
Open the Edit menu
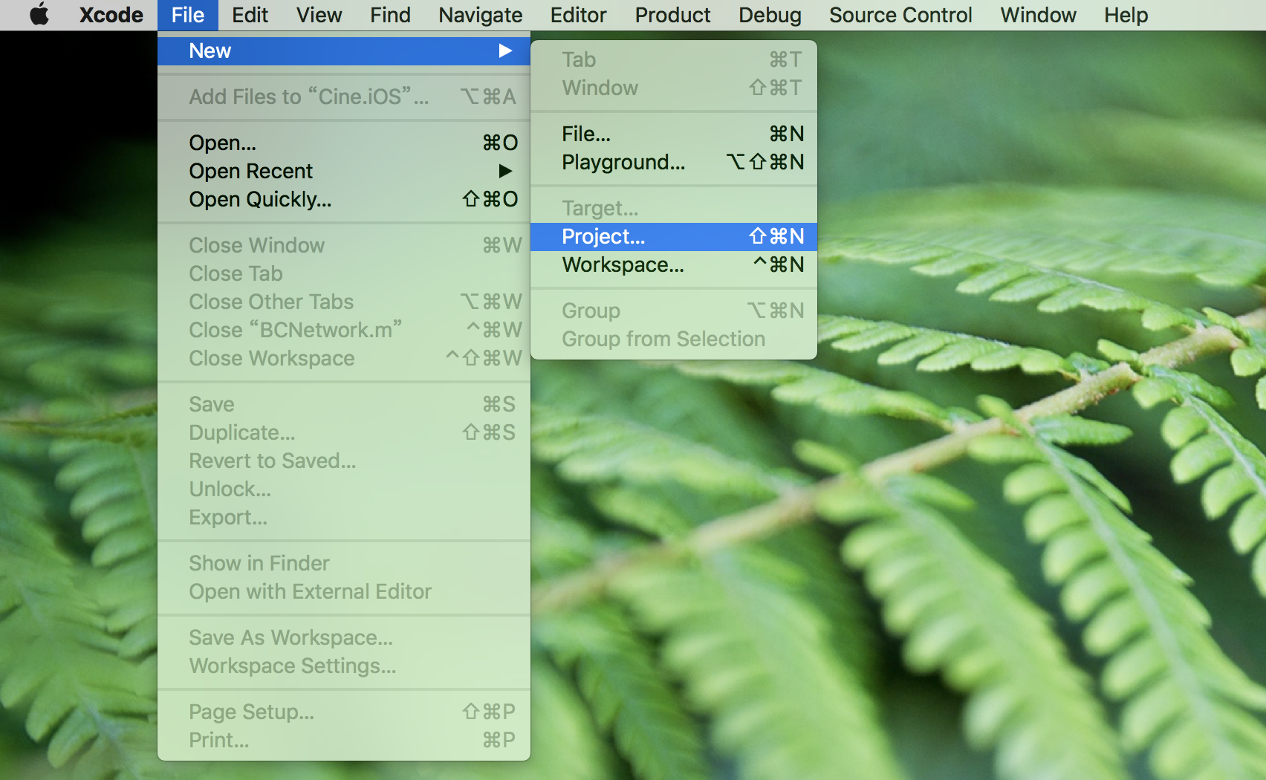(250, 15)
